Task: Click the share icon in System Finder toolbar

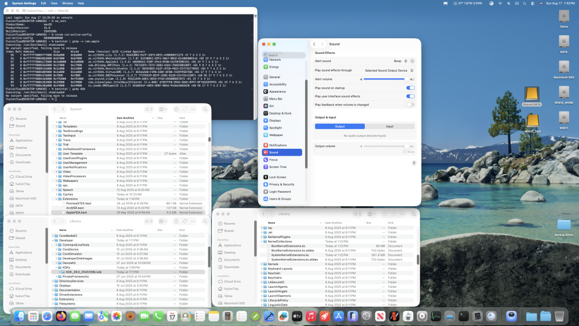Action: click(x=177, y=109)
